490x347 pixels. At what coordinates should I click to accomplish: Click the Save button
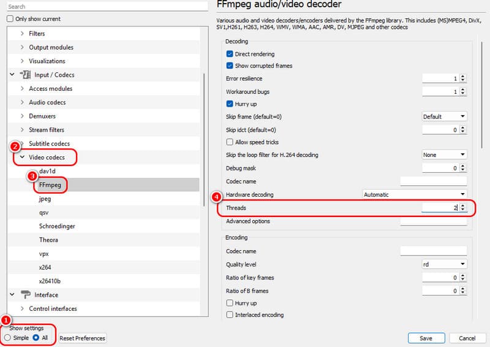[426, 338]
